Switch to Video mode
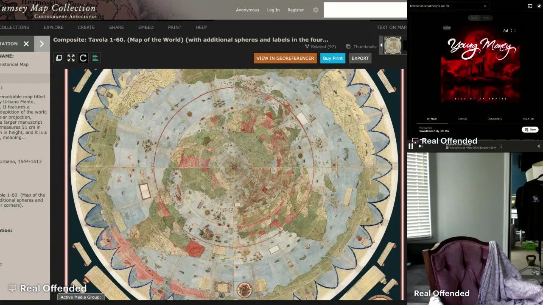The height and width of the screenshot is (305, 543). 486,18
